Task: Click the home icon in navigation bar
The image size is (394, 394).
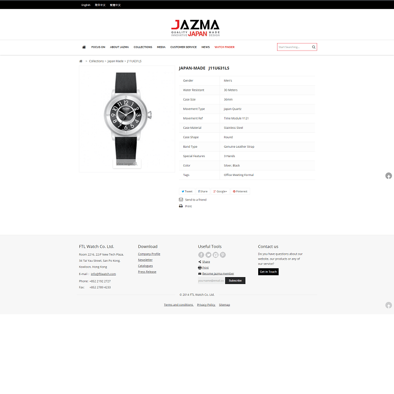Action: [84, 47]
